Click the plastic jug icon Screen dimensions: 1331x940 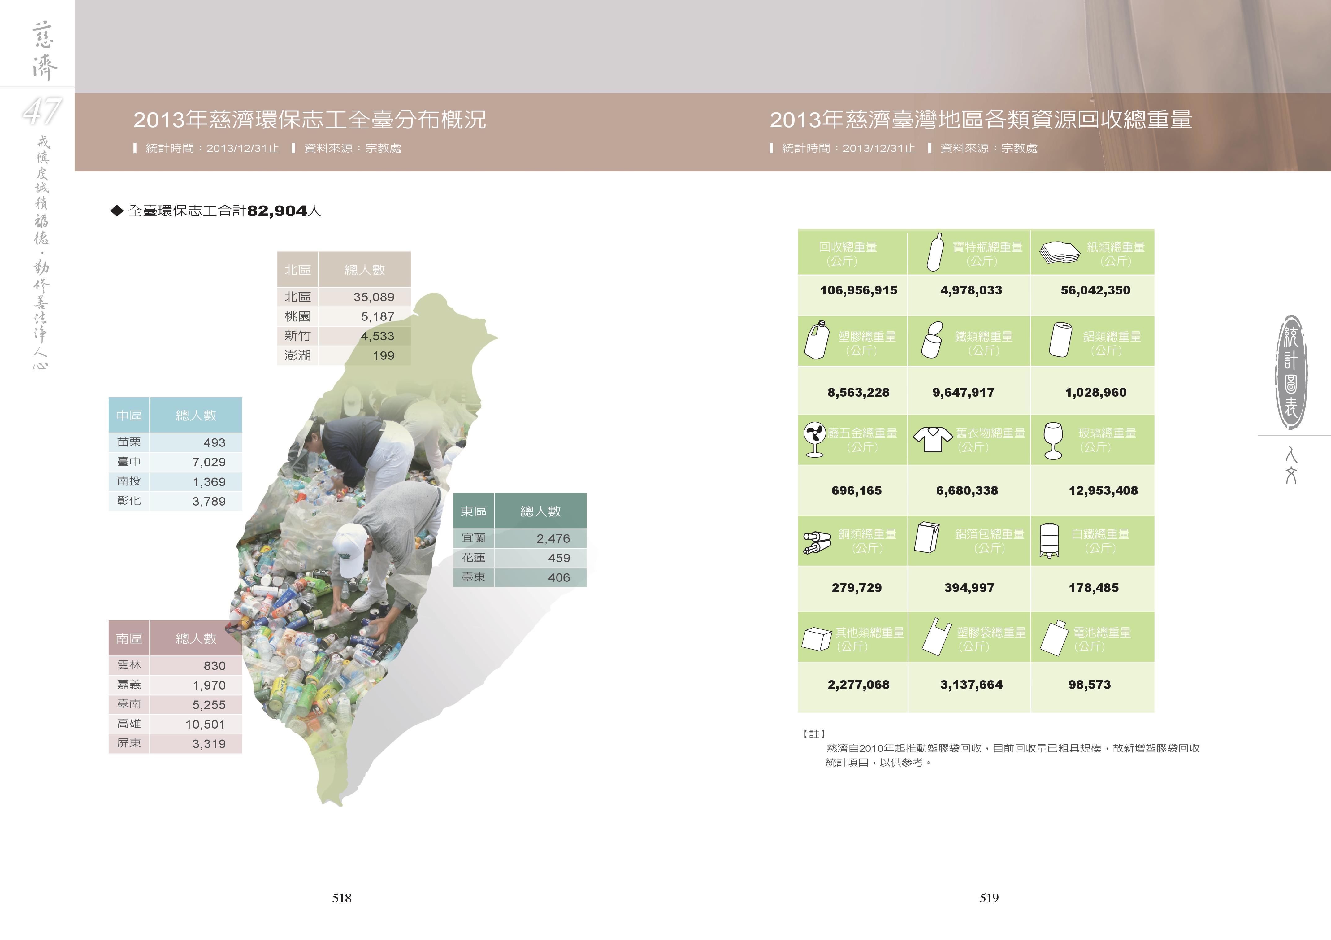817,340
